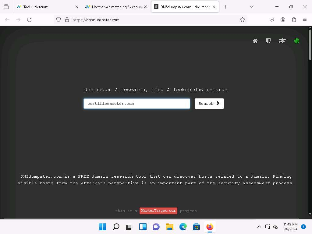
Task: Click the graduation cap icon
Action: [x=282, y=41]
